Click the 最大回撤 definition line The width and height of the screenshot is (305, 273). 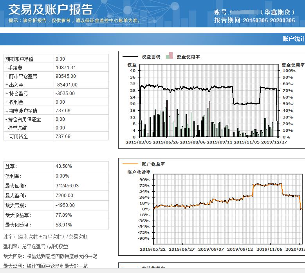pos(51,256)
